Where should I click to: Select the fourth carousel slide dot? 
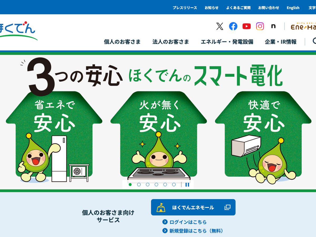[156, 185]
